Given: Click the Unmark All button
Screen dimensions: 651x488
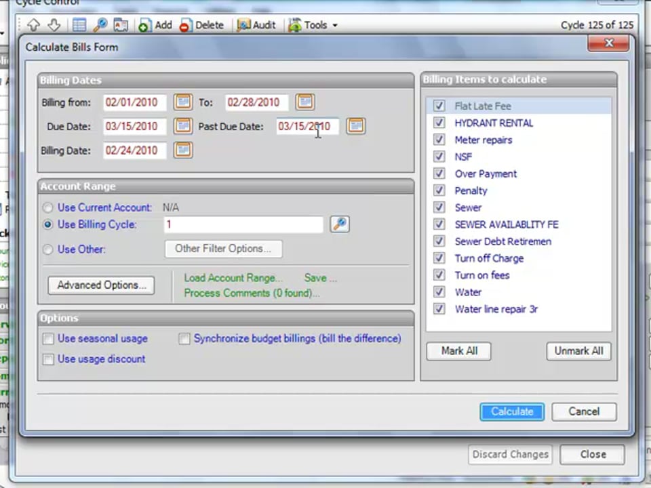Looking at the screenshot, I should 578,351.
